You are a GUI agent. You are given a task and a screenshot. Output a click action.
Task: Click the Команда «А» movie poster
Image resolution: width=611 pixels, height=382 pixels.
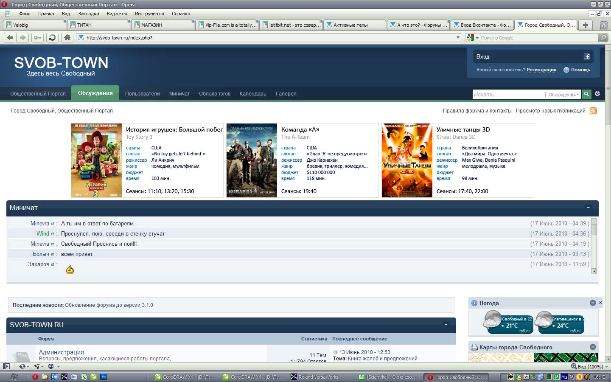[x=252, y=160]
